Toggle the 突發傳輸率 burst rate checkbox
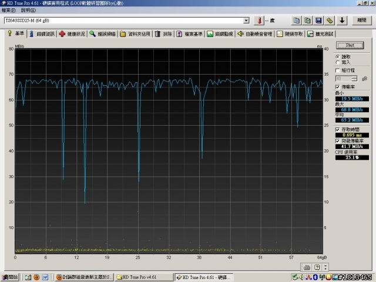The image size is (376, 282). pos(338,141)
